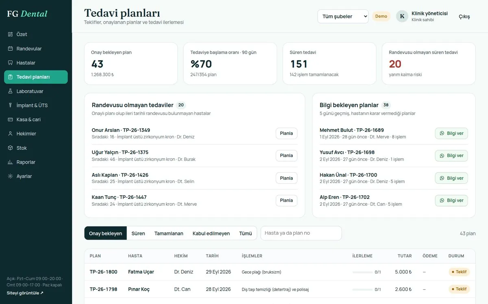
Task: Open the Siteyi görüntüle link
Action: click(x=25, y=293)
